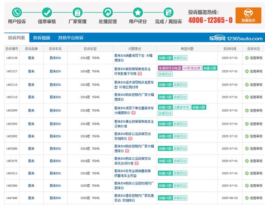Click the 用户投诉 phone step icon
This screenshot has width=265, height=205.
pyautogui.click(x=17, y=12)
